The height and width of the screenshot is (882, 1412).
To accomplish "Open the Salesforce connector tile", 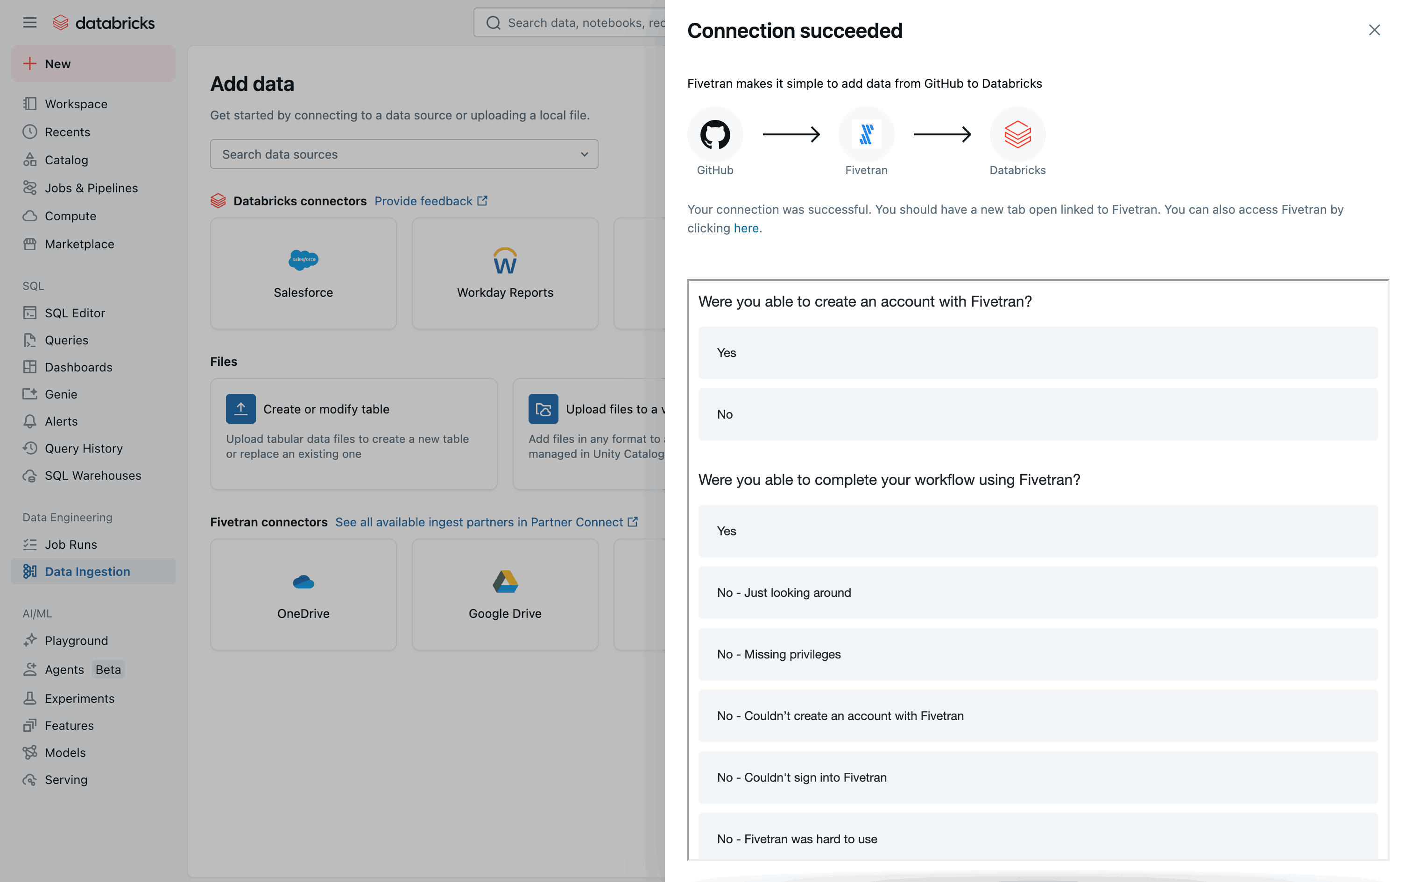I will pos(303,273).
